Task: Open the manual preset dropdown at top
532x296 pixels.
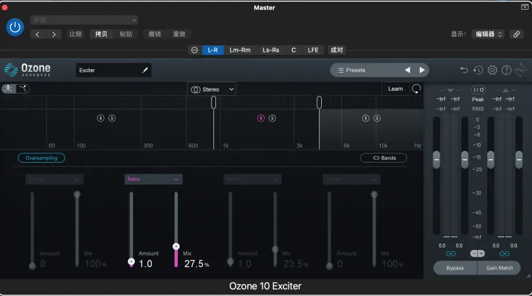Action: coord(84,20)
